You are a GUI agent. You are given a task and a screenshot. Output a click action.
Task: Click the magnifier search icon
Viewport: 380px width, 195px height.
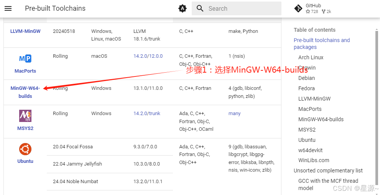tap(200, 8)
